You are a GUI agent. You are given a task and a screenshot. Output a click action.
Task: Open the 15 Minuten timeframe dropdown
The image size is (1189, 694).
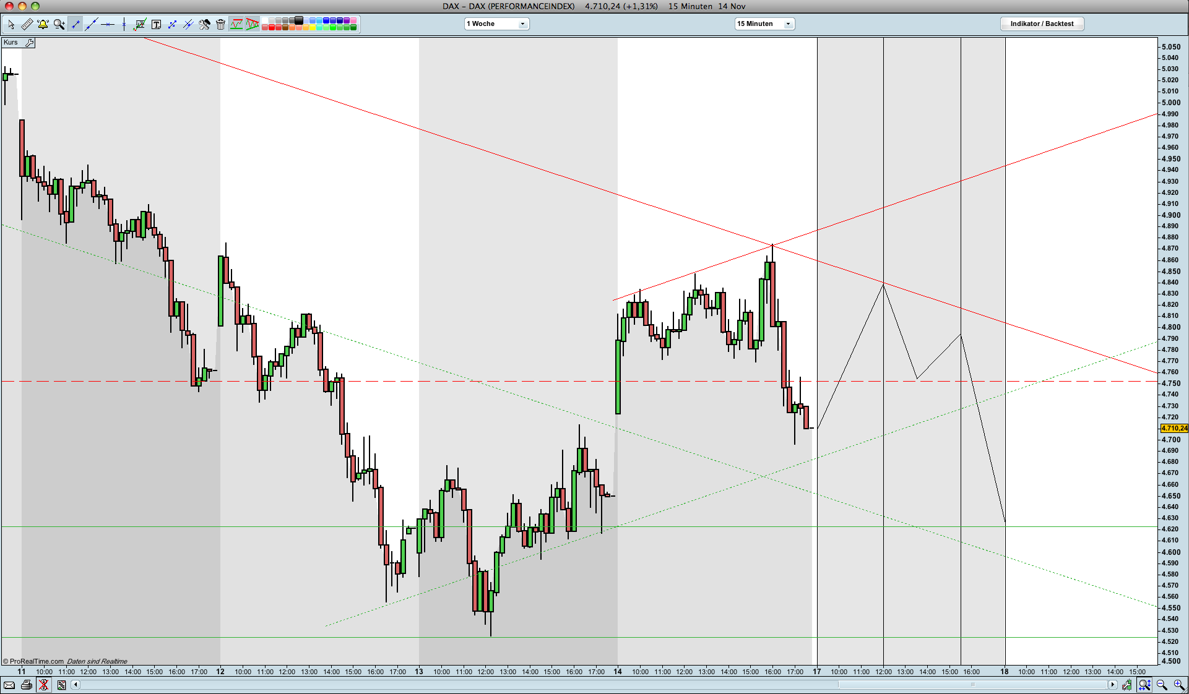(764, 24)
